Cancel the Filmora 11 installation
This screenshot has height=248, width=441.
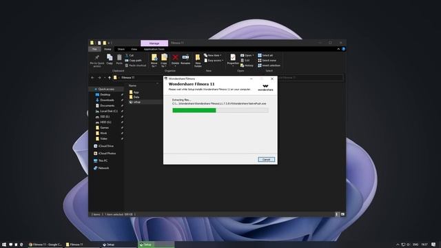(x=266, y=159)
